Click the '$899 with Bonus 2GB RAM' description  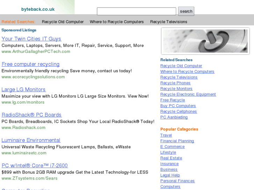(x=75, y=172)
